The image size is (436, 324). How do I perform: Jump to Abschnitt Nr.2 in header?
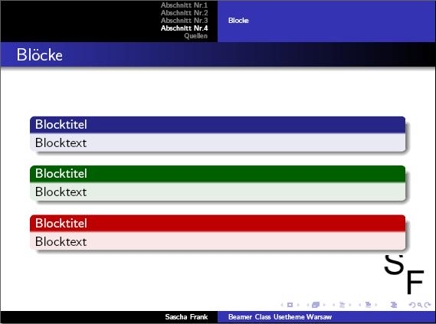(x=184, y=13)
